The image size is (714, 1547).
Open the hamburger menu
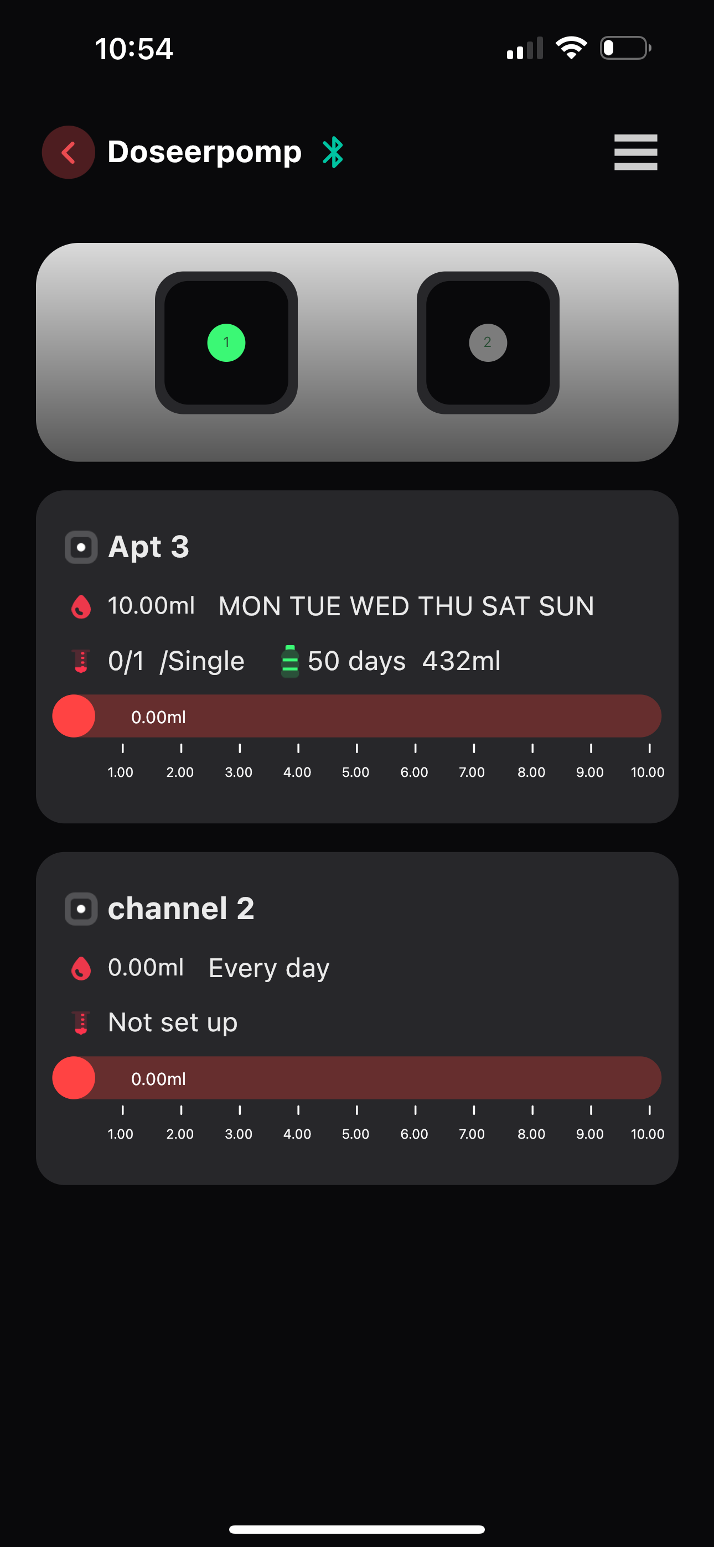click(x=635, y=152)
